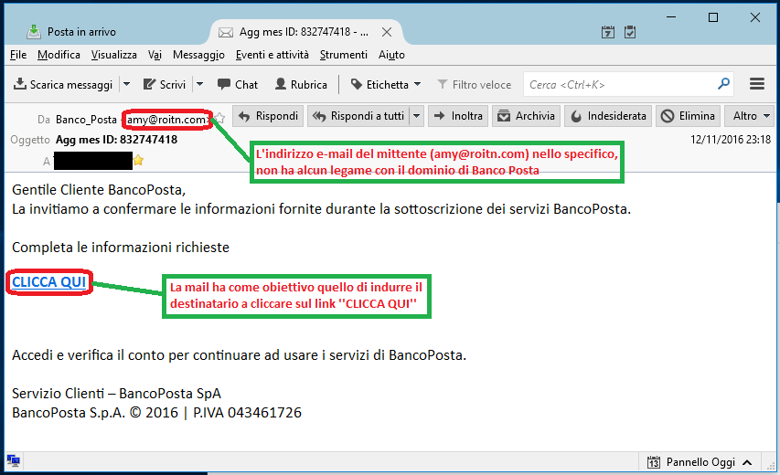Click the sender name Banco_Posta

tap(86, 120)
